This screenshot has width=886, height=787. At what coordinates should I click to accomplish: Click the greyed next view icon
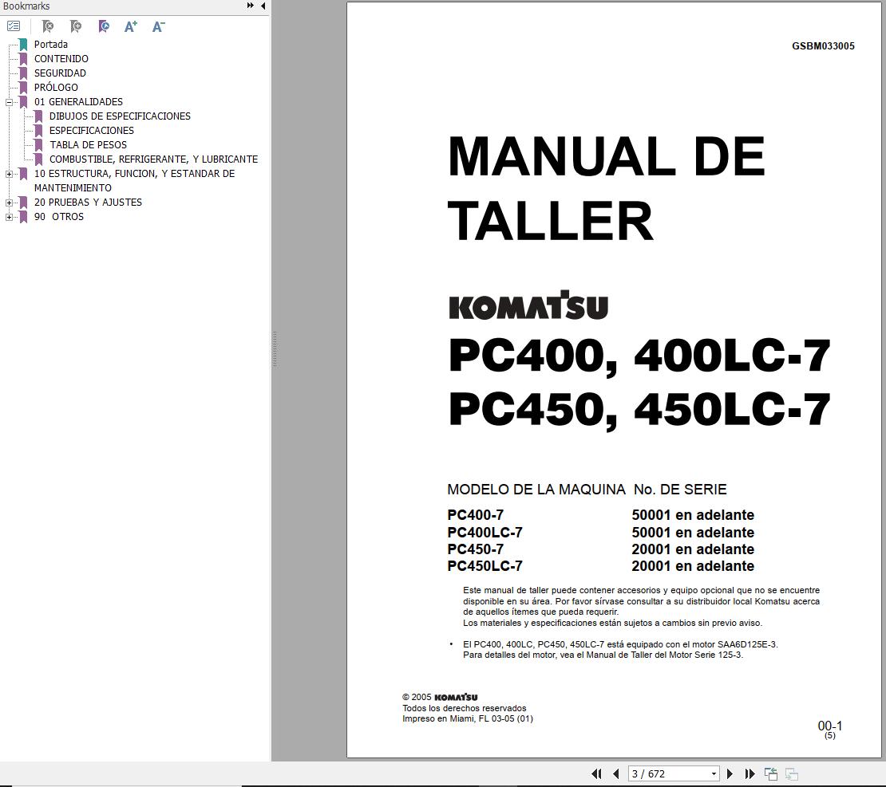point(792,773)
